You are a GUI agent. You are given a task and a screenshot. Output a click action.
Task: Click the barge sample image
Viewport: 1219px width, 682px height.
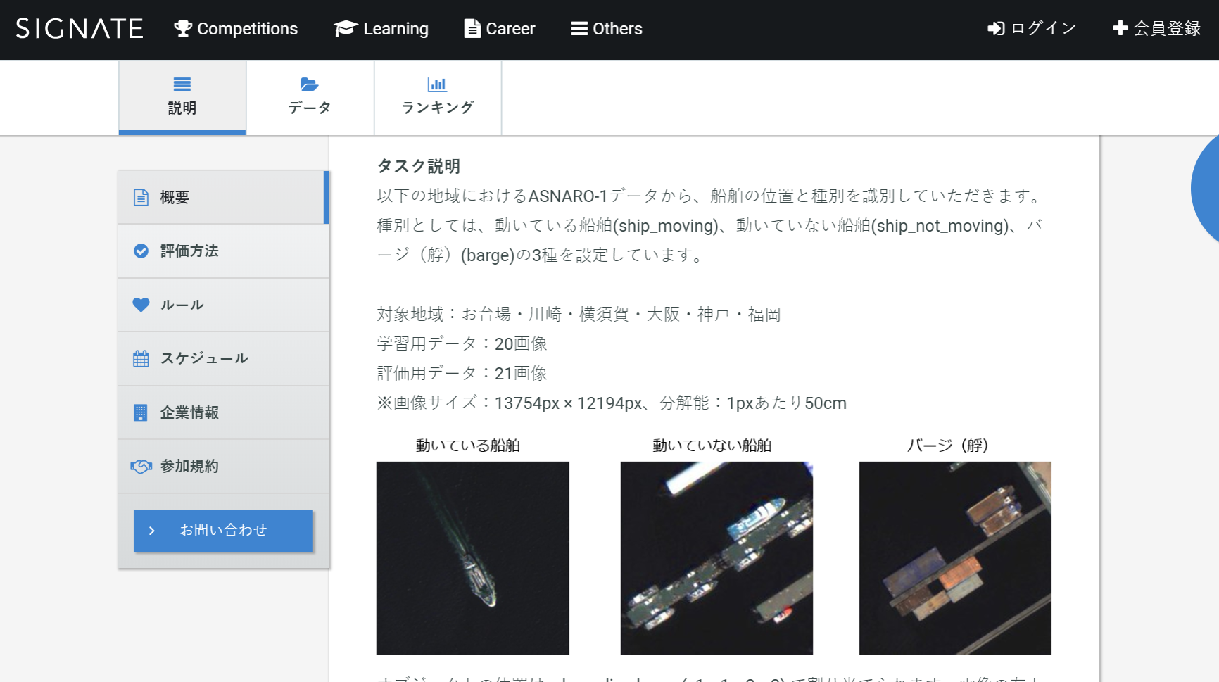coord(955,558)
